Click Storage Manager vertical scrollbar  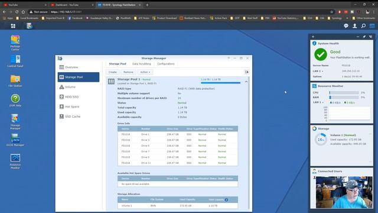[249, 143]
